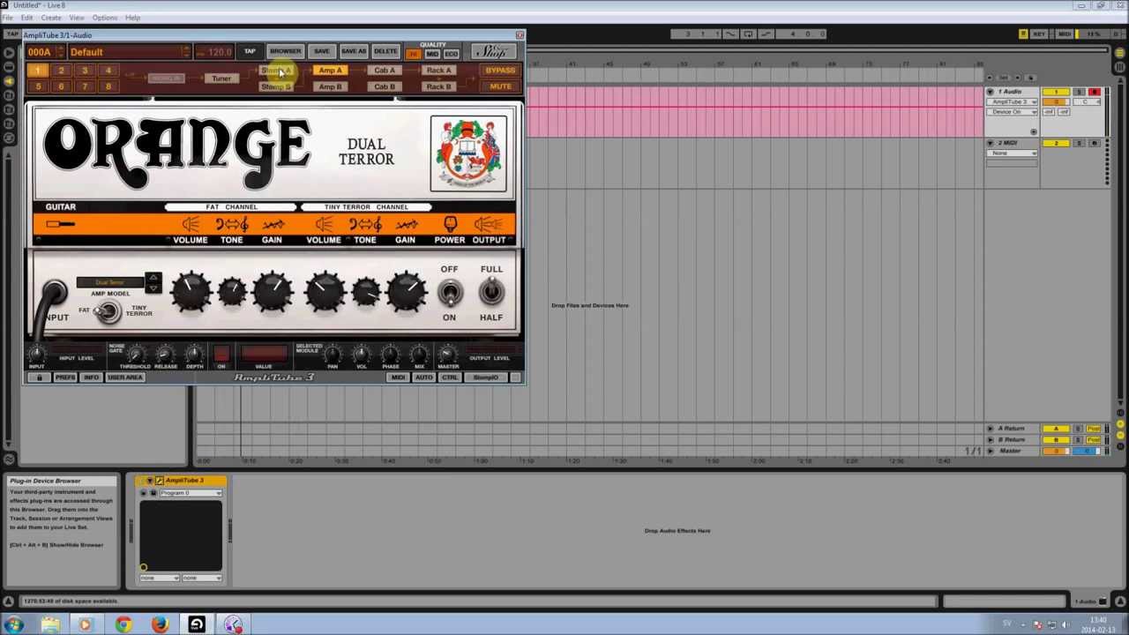Open the Program 0 dropdown in device view
This screenshot has width=1129, height=635.
click(x=191, y=493)
